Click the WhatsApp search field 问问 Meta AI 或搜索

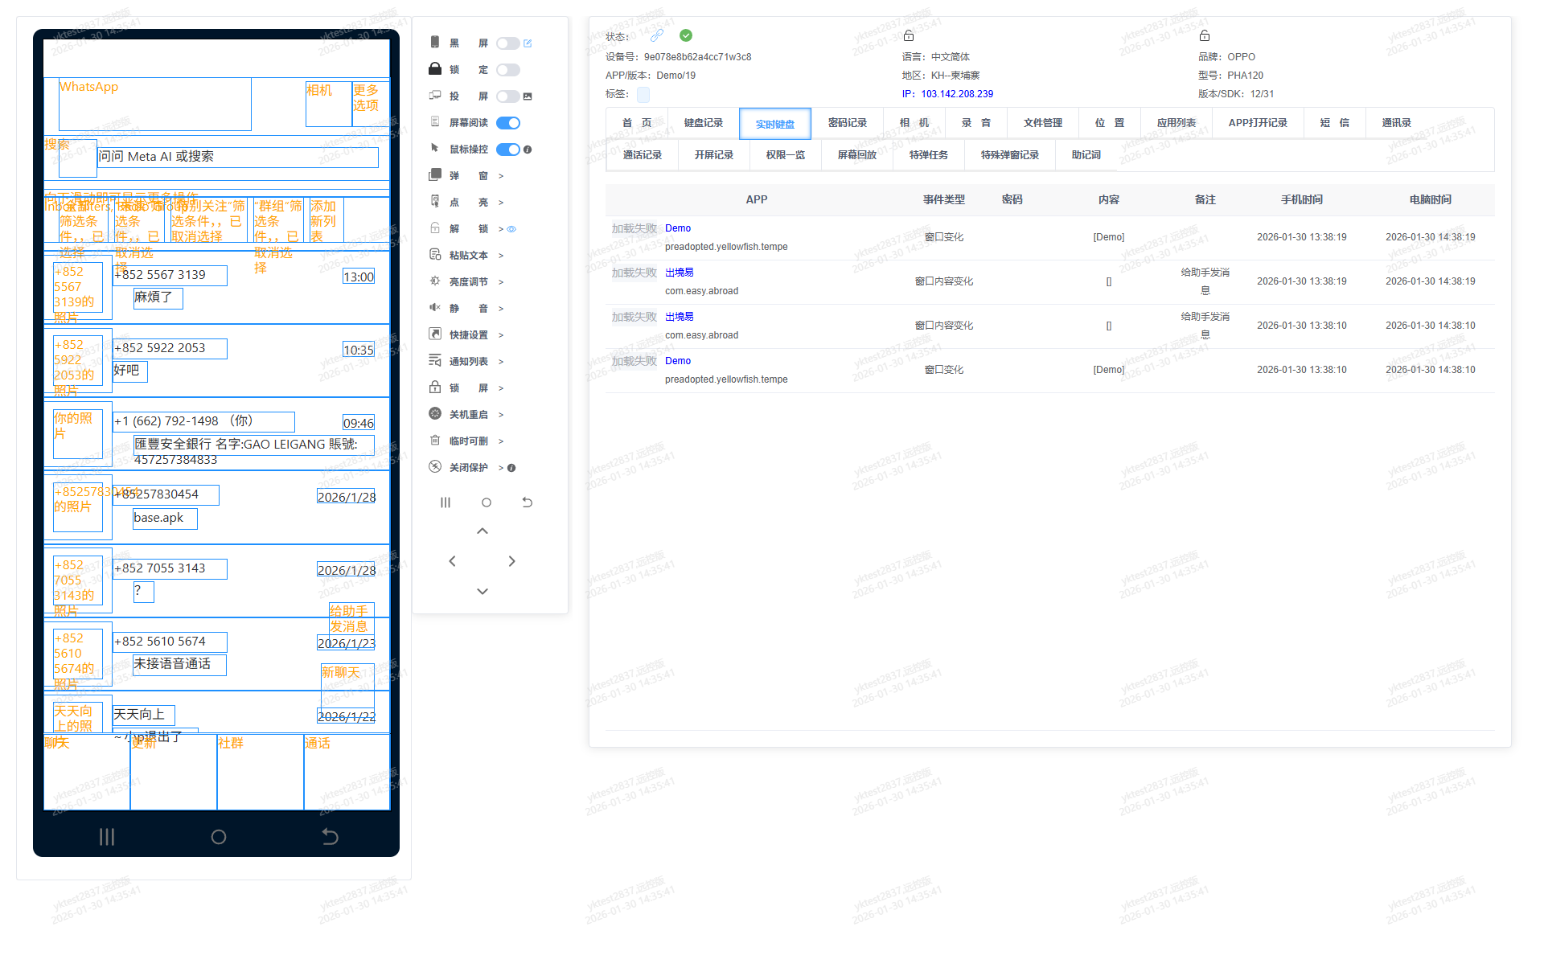[x=238, y=157]
